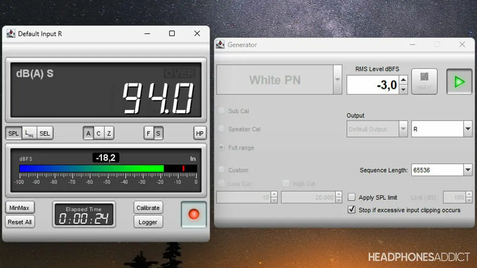This screenshot has height=268, width=477.
Task: Set Slow time response with S button
Action: click(x=158, y=134)
